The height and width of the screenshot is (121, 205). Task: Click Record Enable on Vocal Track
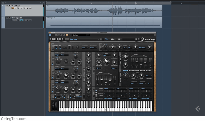[x=13, y=8]
